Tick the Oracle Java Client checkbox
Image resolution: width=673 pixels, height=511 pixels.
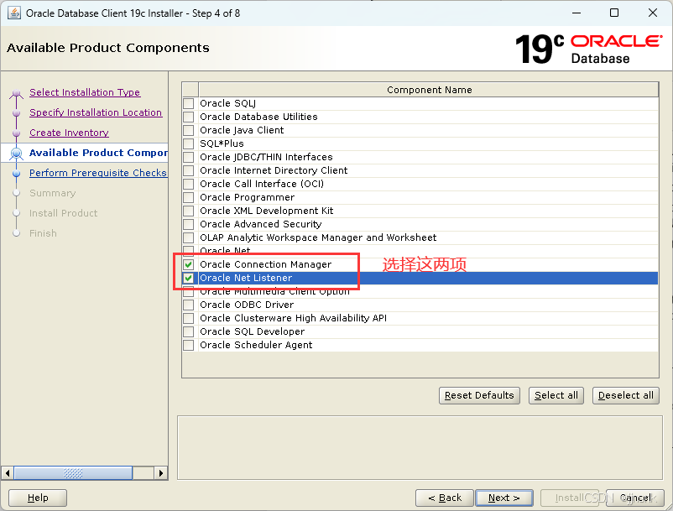click(x=189, y=130)
